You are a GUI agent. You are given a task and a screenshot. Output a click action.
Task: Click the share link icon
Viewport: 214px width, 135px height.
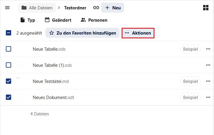[x=96, y=8]
